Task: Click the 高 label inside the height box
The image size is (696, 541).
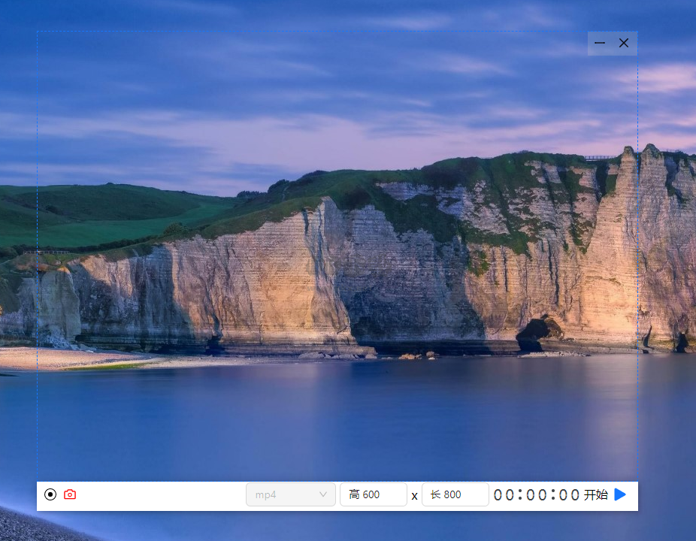Action: [x=354, y=494]
